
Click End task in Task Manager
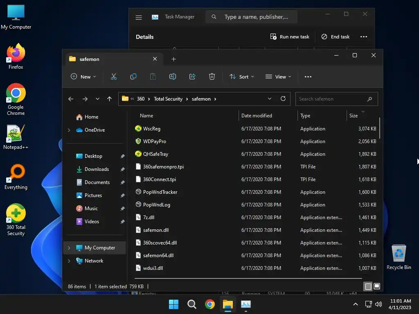(x=336, y=37)
